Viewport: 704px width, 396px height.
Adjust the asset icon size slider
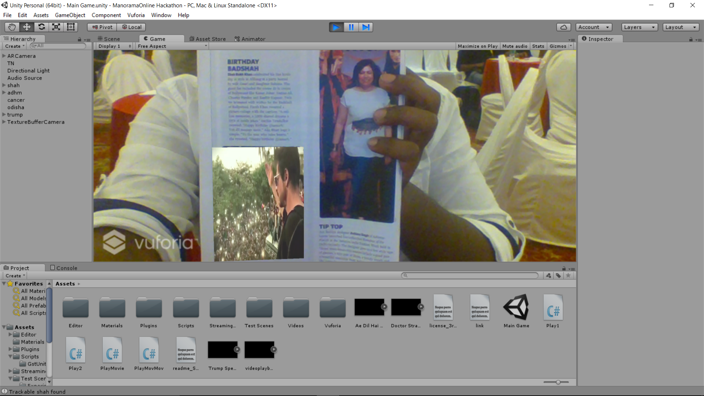pos(558,382)
